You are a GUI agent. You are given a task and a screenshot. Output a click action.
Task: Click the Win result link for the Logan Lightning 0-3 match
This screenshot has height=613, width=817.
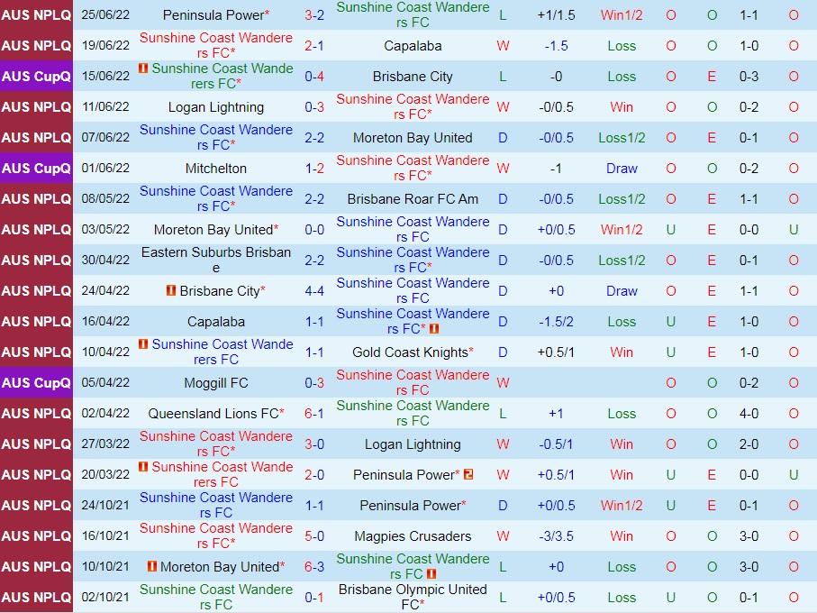pos(621,107)
